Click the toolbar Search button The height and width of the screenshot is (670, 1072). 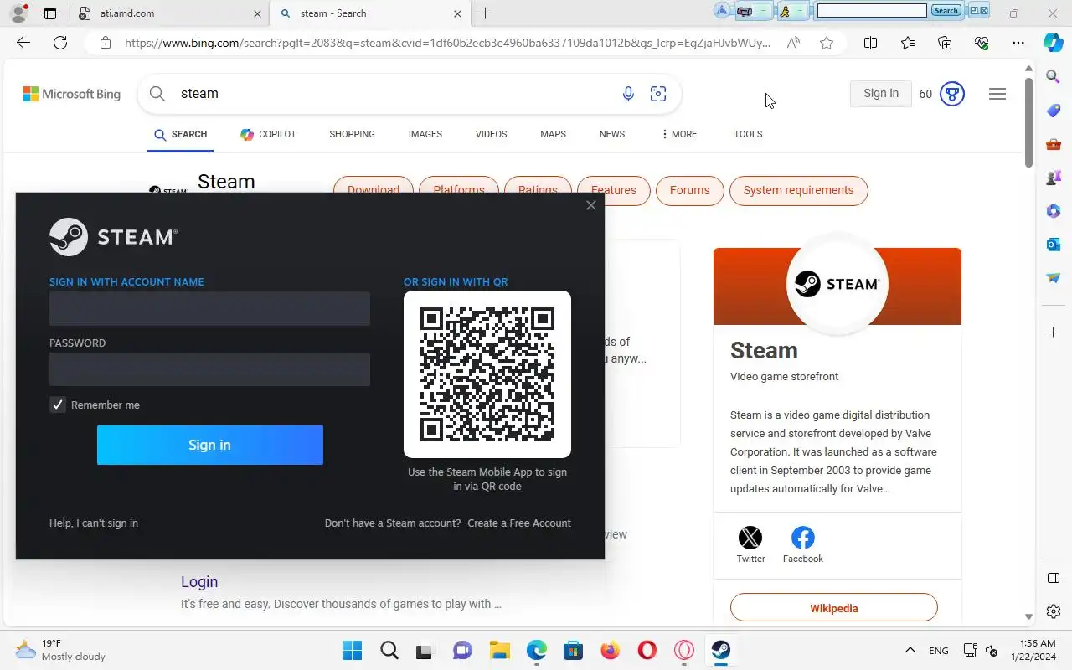point(946,11)
